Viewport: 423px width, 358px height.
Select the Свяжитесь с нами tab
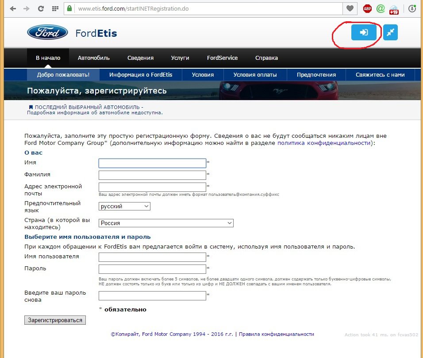(380, 75)
